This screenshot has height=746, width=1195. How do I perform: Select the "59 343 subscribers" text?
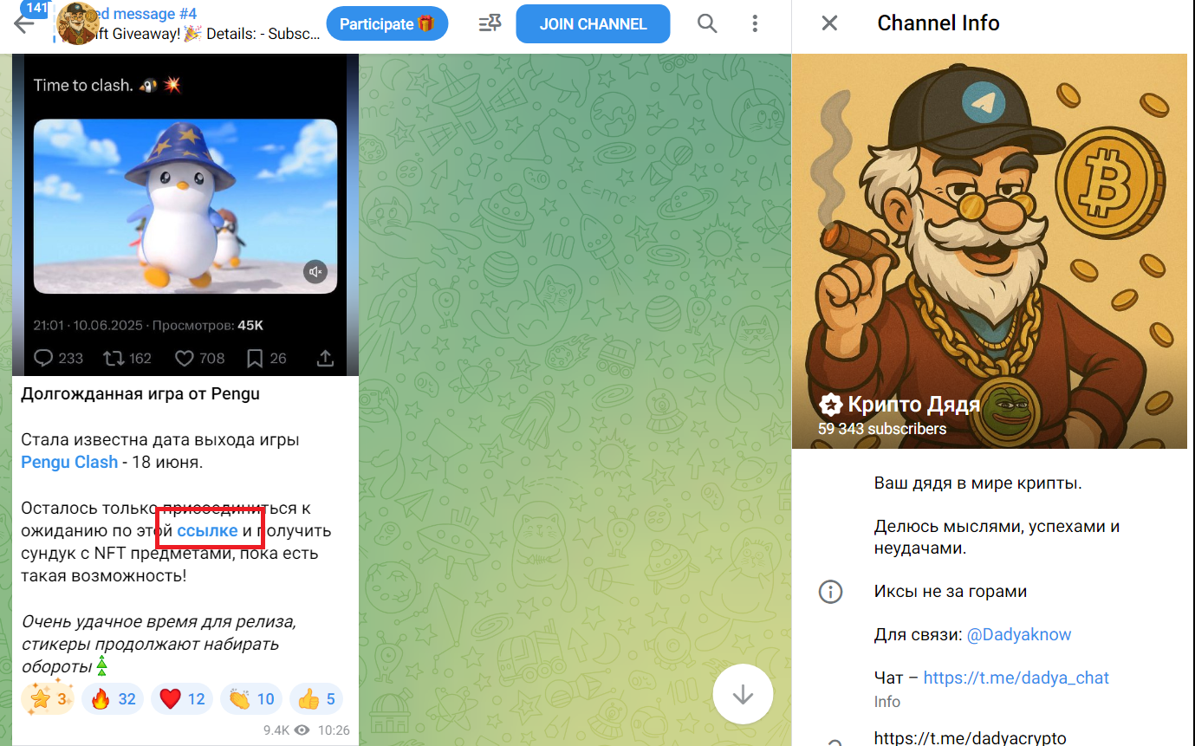(x=882, y=429)
